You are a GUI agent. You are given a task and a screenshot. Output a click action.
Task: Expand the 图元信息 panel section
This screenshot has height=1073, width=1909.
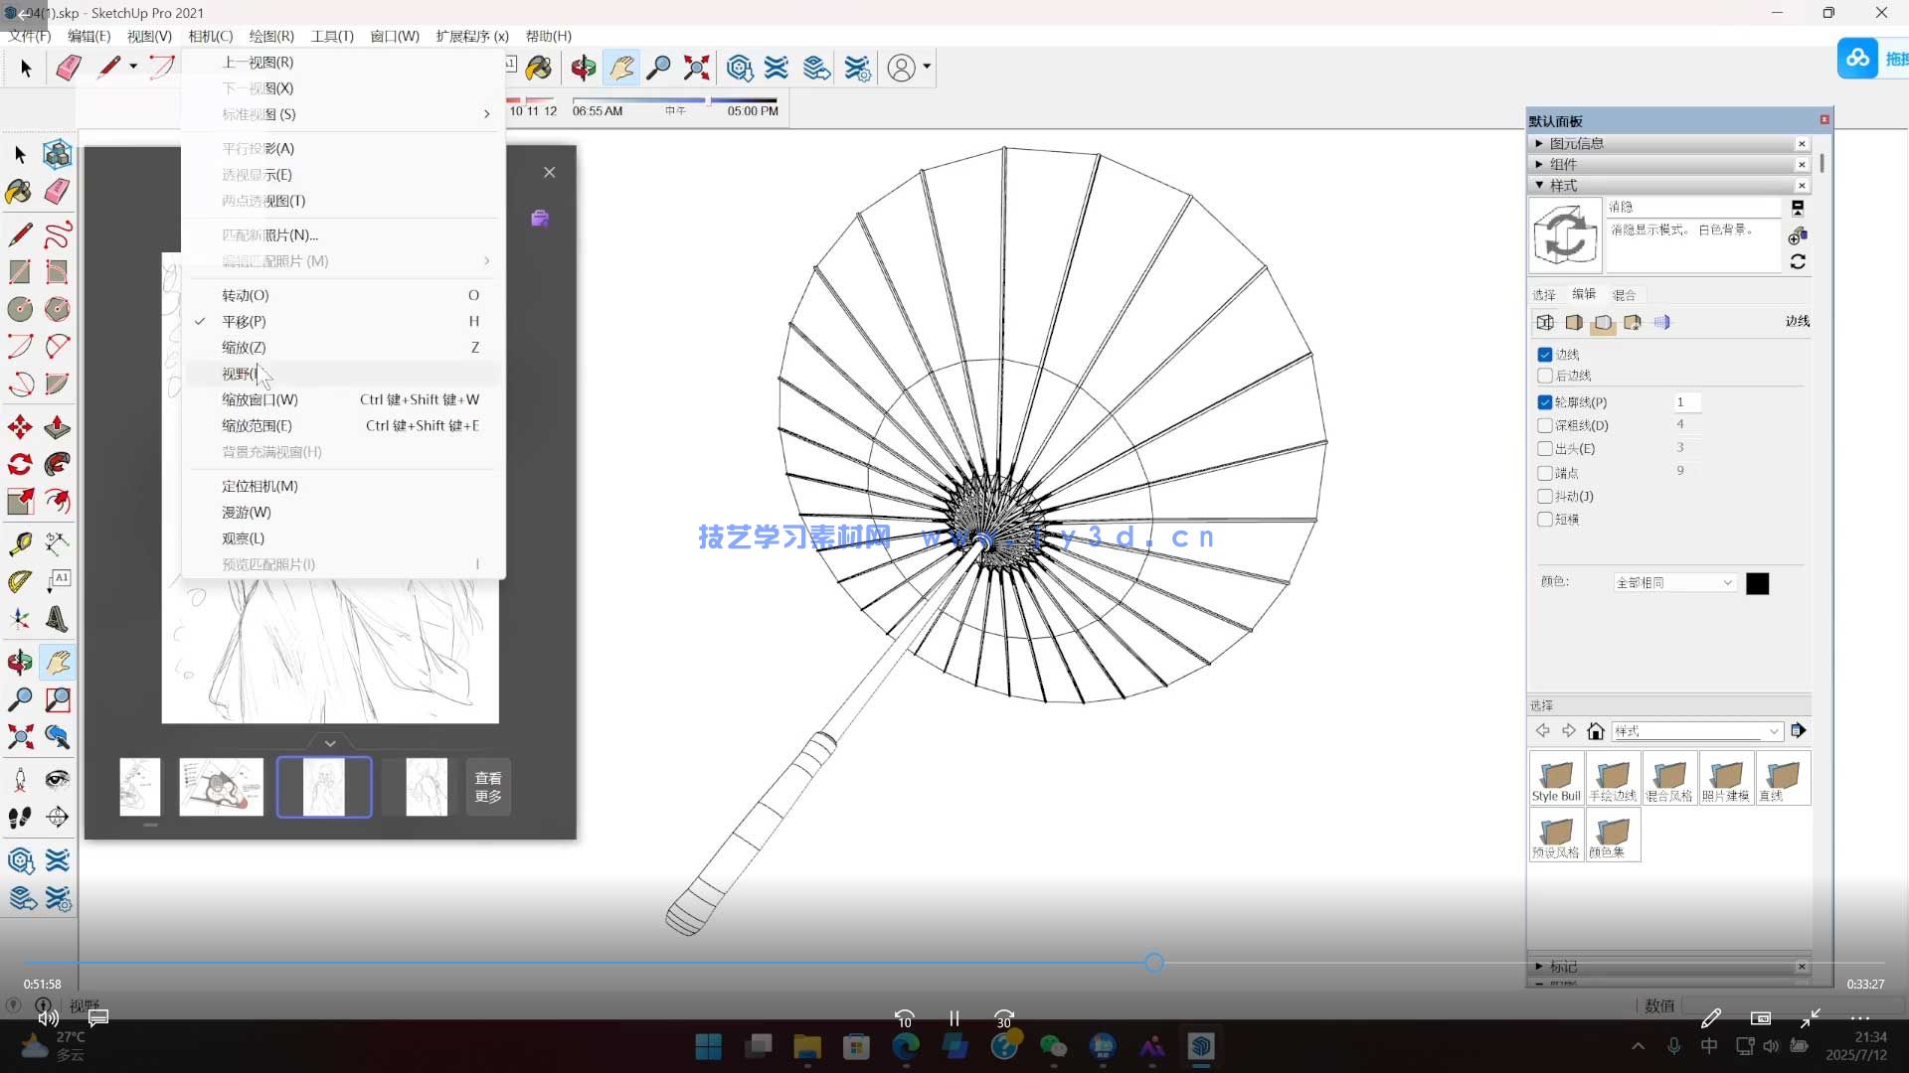coord(1577,143)
